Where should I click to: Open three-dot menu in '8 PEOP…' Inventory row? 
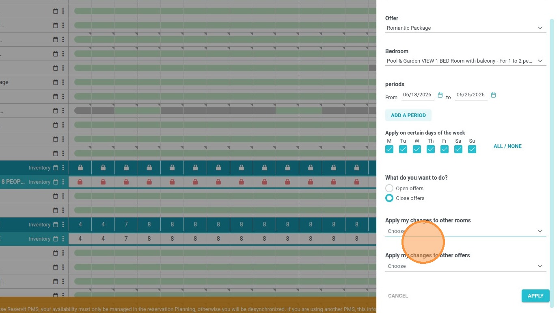(x=63, y=182)
